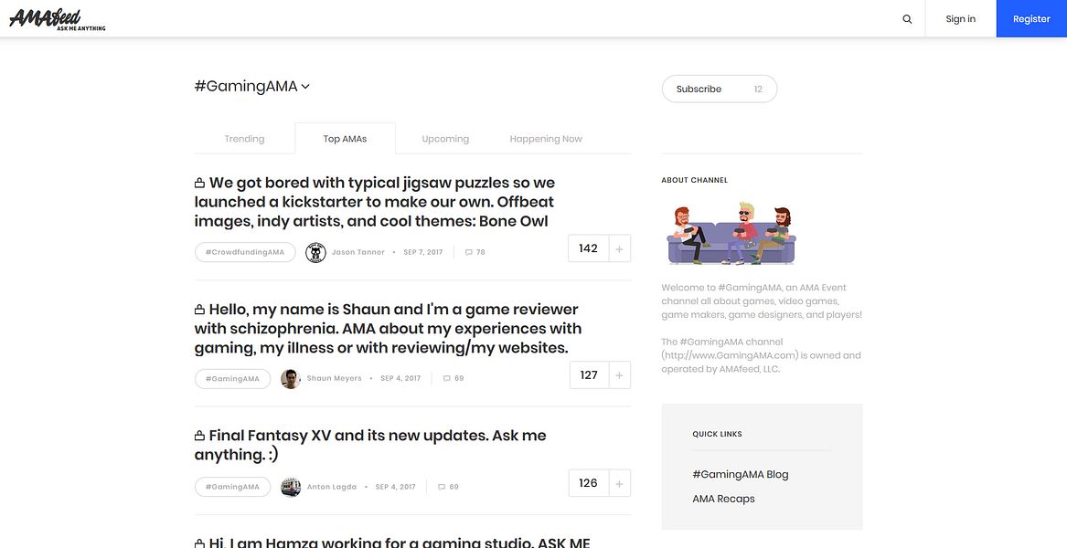The height and width of the screenshot is (548, 1067).
Task: Select the 142 vote count box
Action: 589,248
